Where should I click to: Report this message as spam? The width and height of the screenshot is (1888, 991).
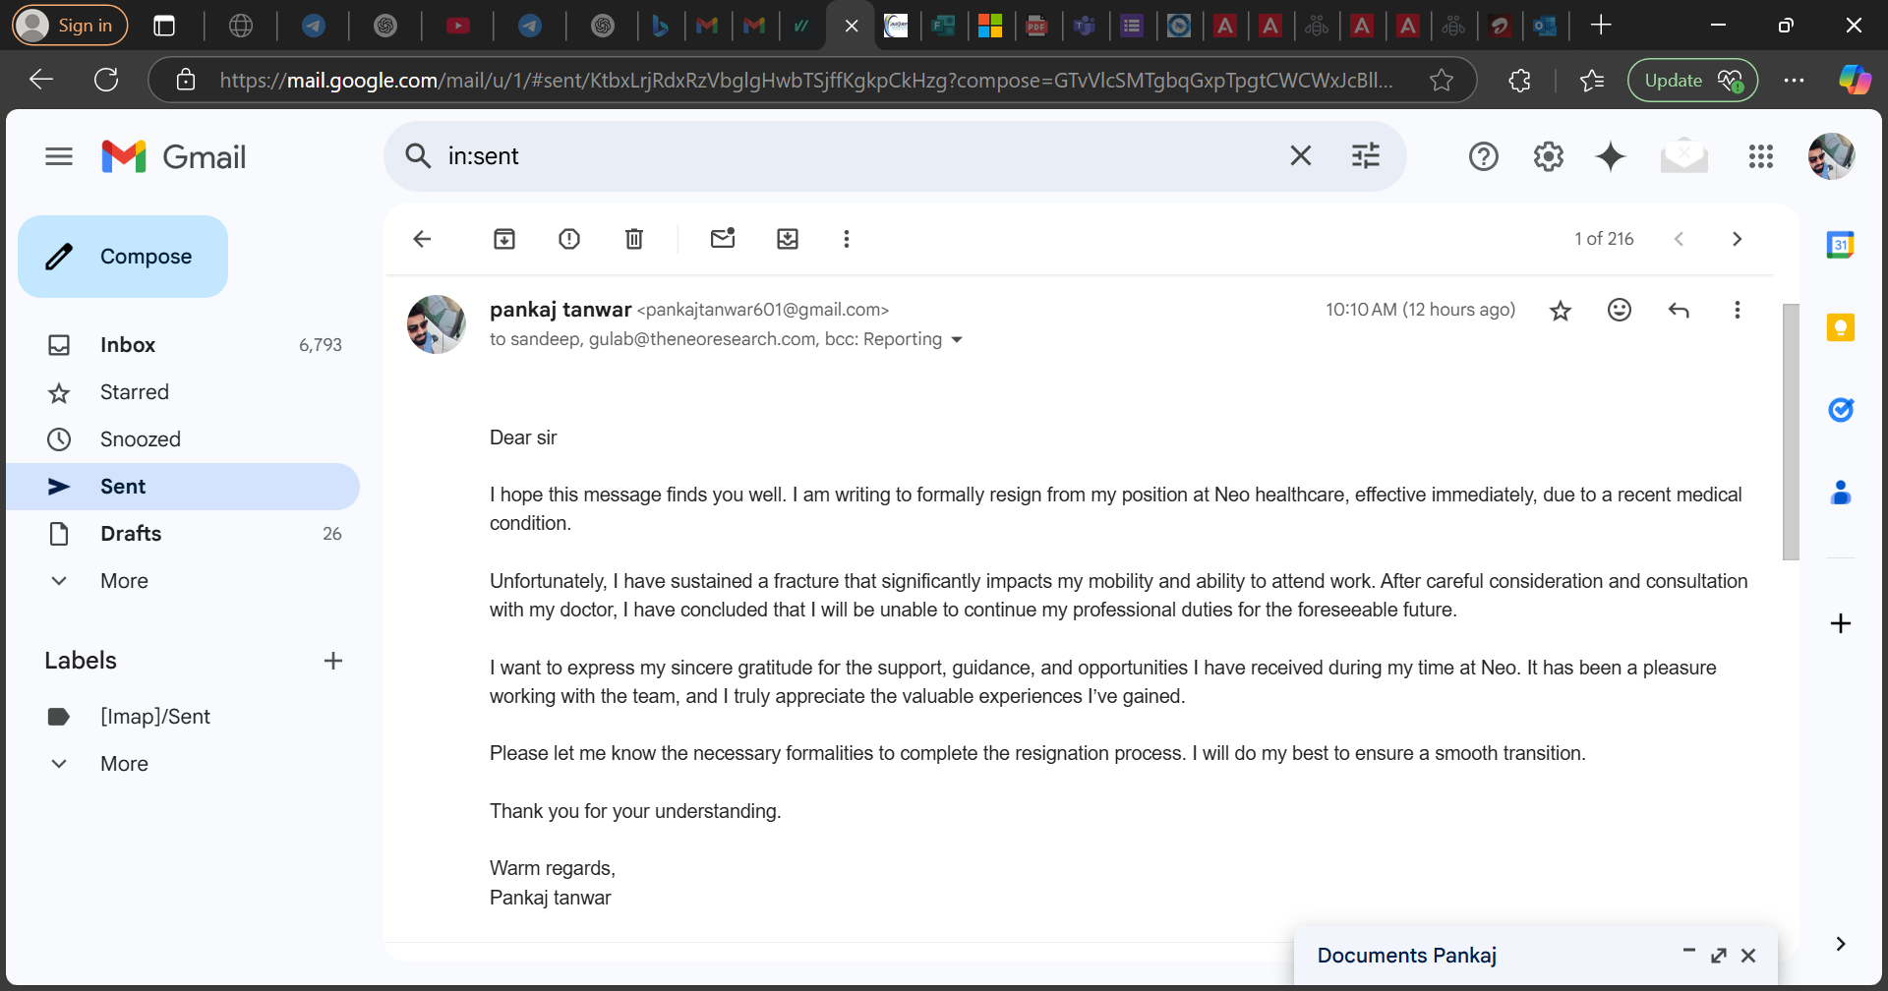coord(569,239)
